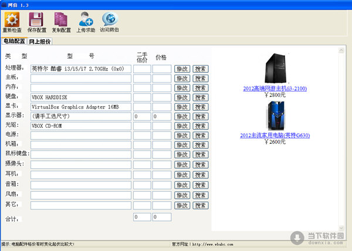Click 修改 button for 处理器 row
This screenshot has width=352, height=251.
coord(182,69)
